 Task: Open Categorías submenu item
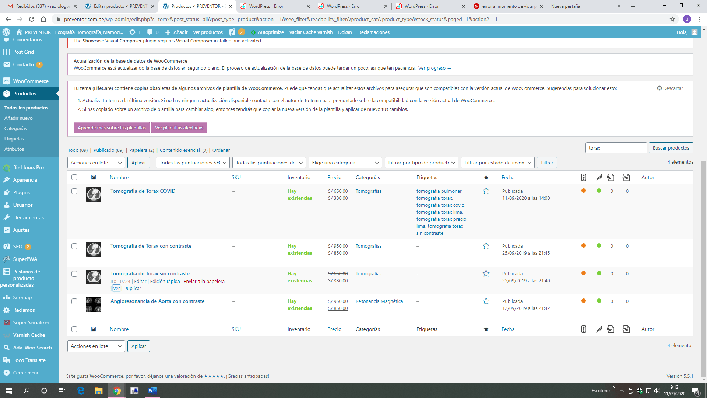(x=15, y=128)
